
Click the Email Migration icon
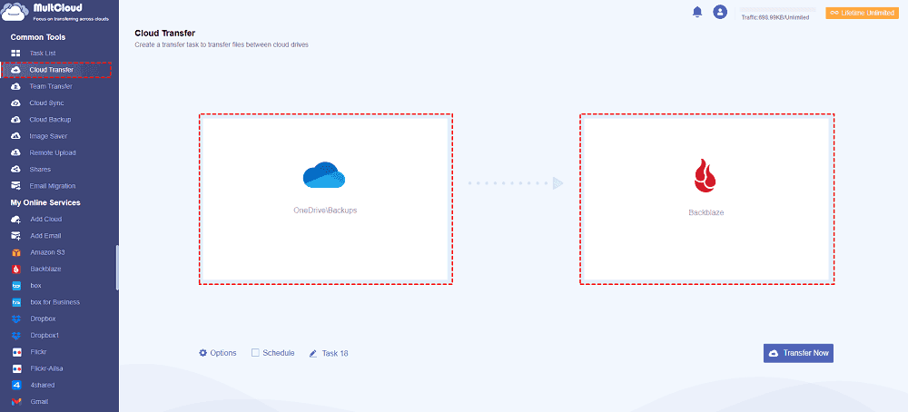pyautogui.click(x=16, y=186)
